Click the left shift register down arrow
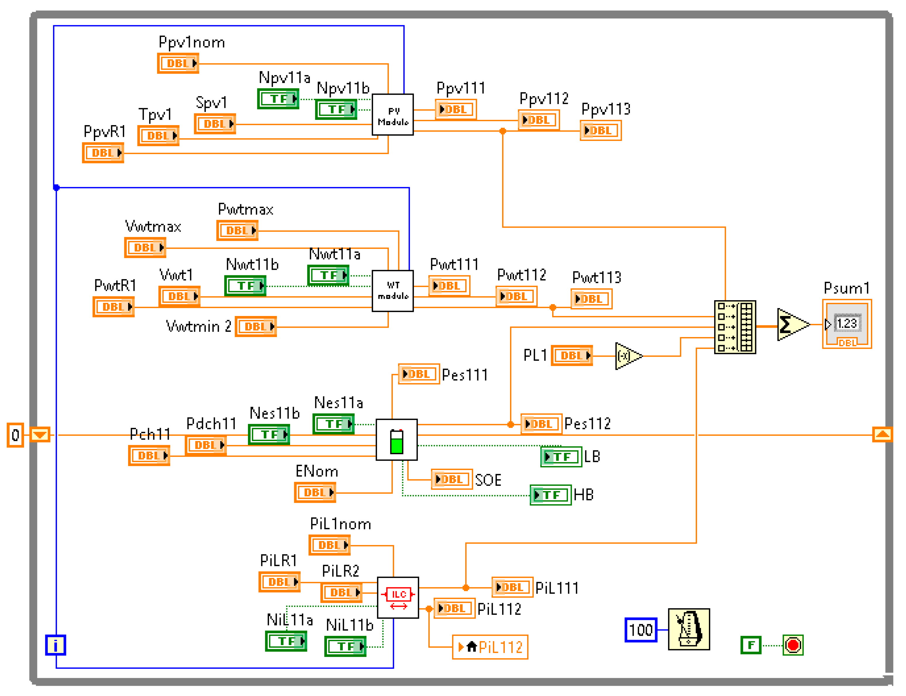906x696 pixels. coord(40,435)
